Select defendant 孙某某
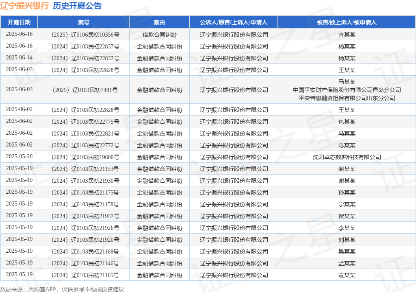 (347, 192)
